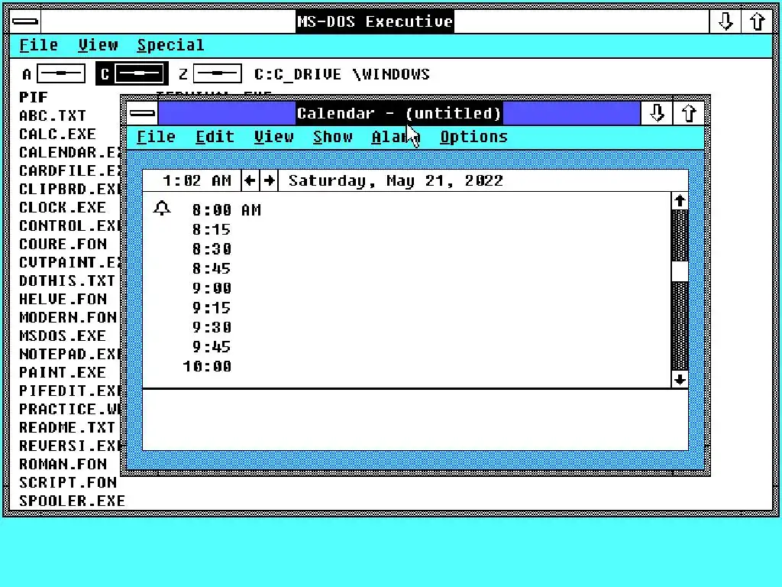Select CALENDAR.EXE in file list
This screenshot has height=587, width=782.
[69, 152]
